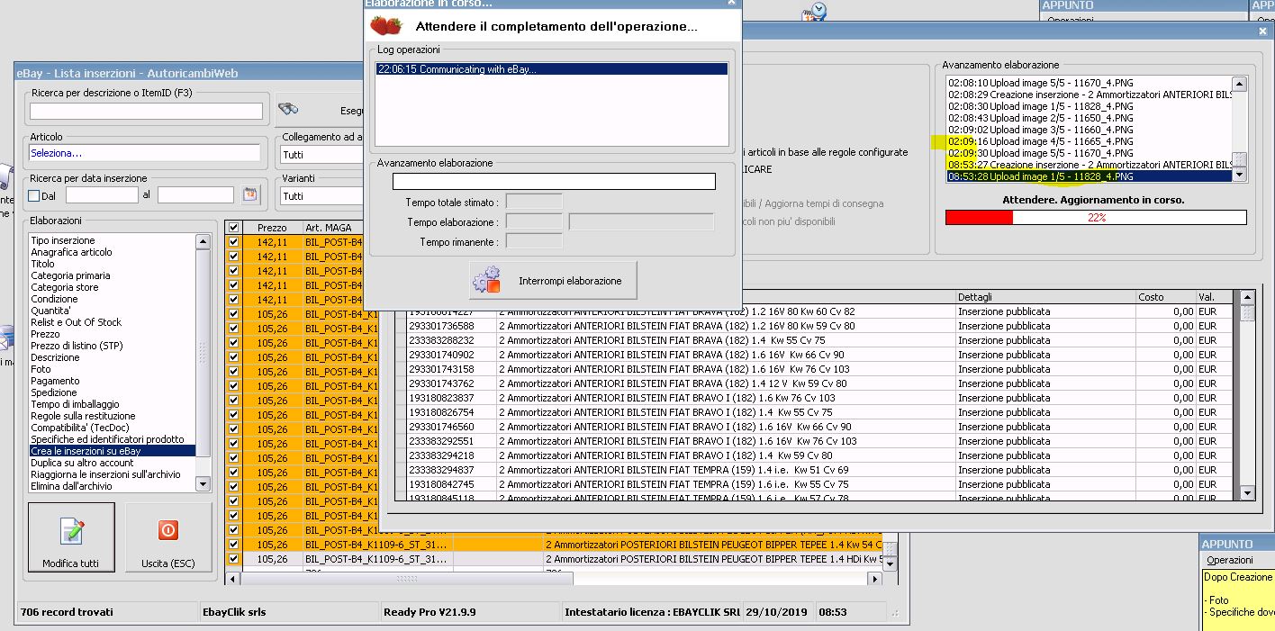Click the Ricerca per descrizione input field

coord(146,111)
